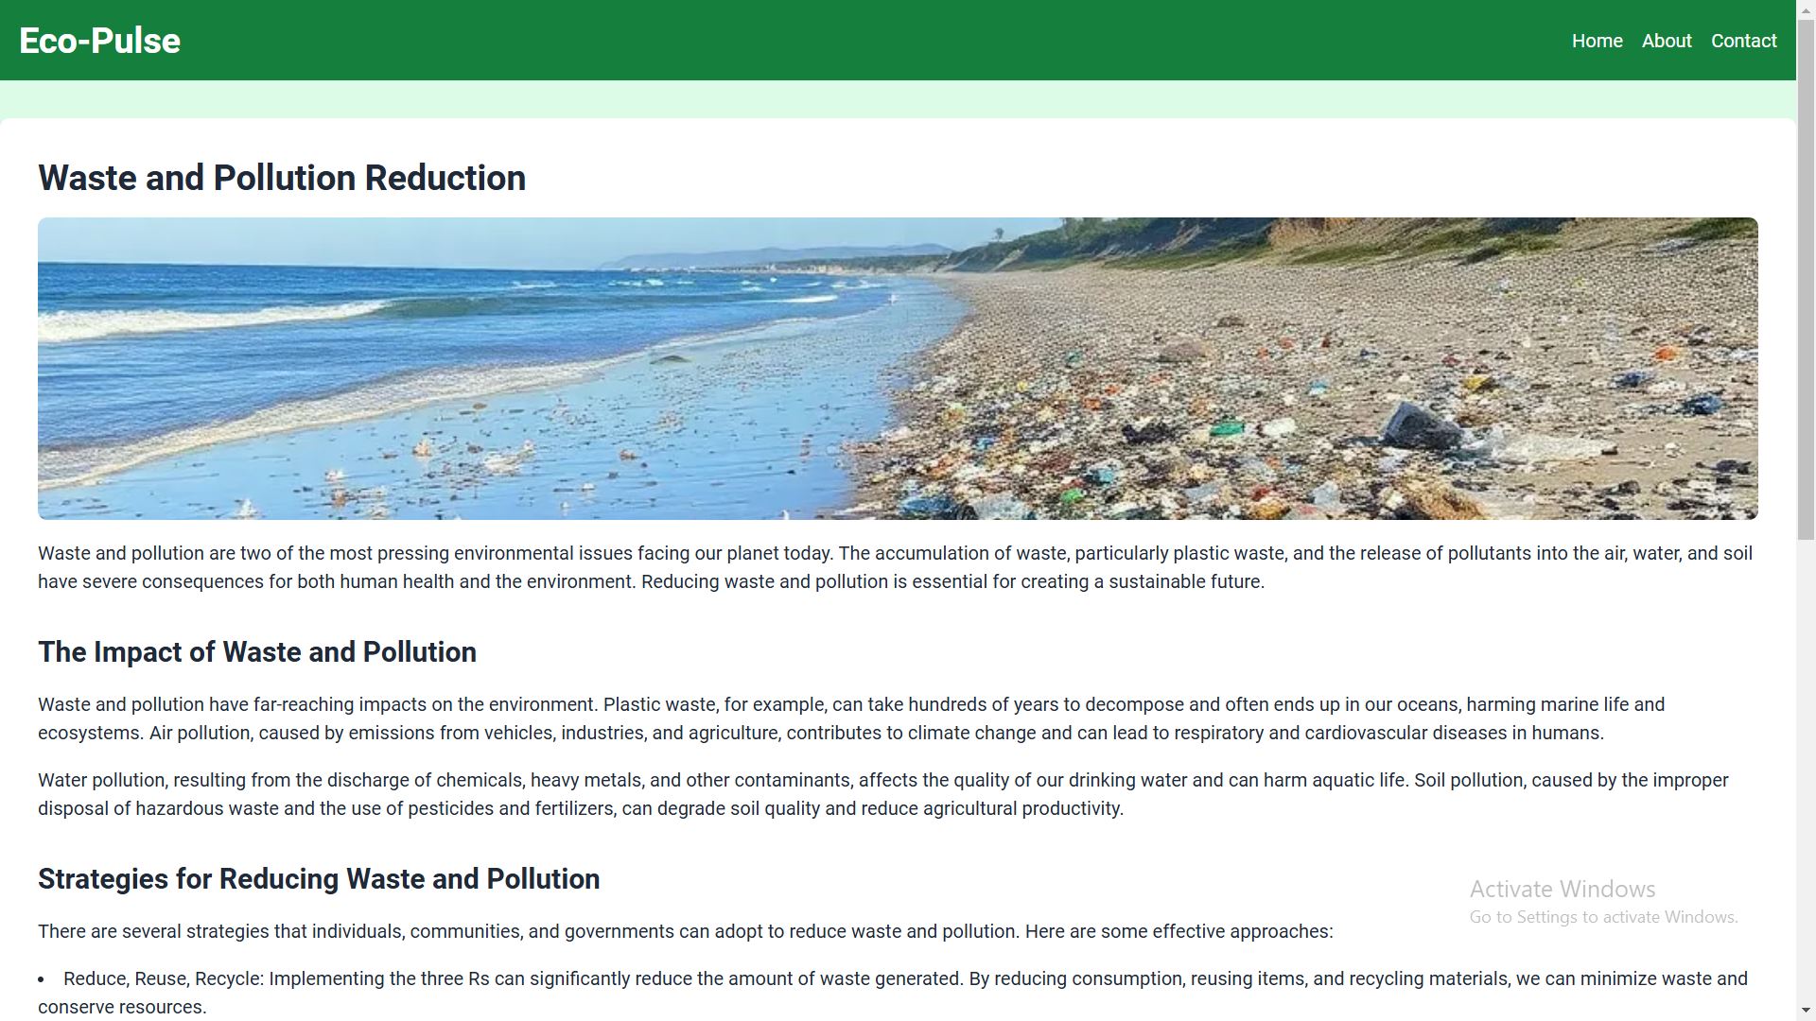Click The Impact of Waste and Pollution heading
1816x1021 pixels.
pos(257,652)
